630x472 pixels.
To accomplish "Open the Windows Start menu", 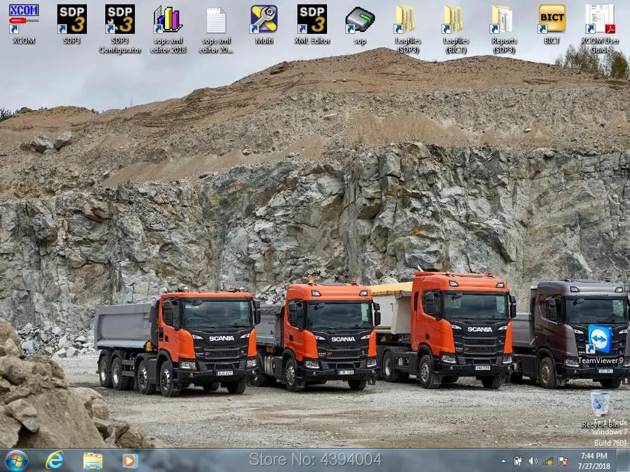I will 16,460.
